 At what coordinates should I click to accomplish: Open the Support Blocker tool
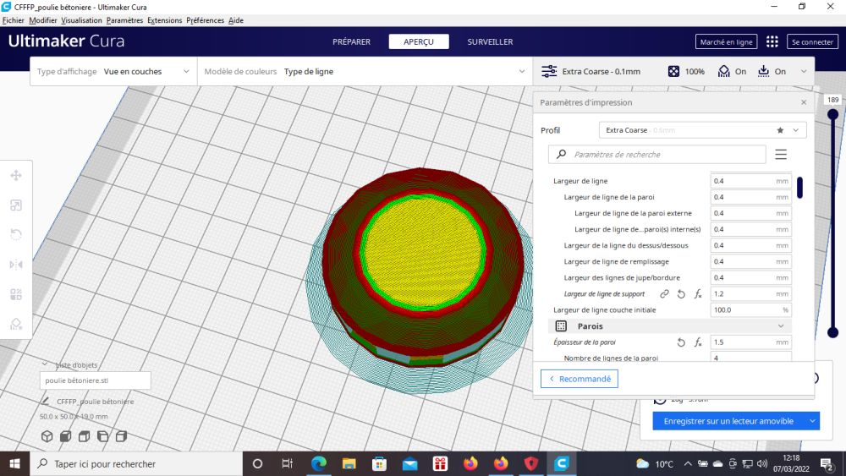click(16, 324)
